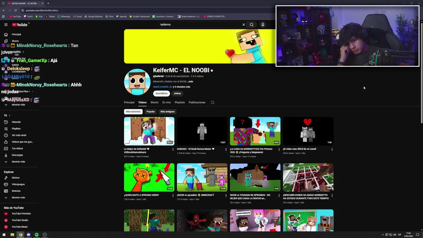Show 5 vínculos más channel links
The height and width of the screenshot is (238, 423).
click(x=182, y=87)
